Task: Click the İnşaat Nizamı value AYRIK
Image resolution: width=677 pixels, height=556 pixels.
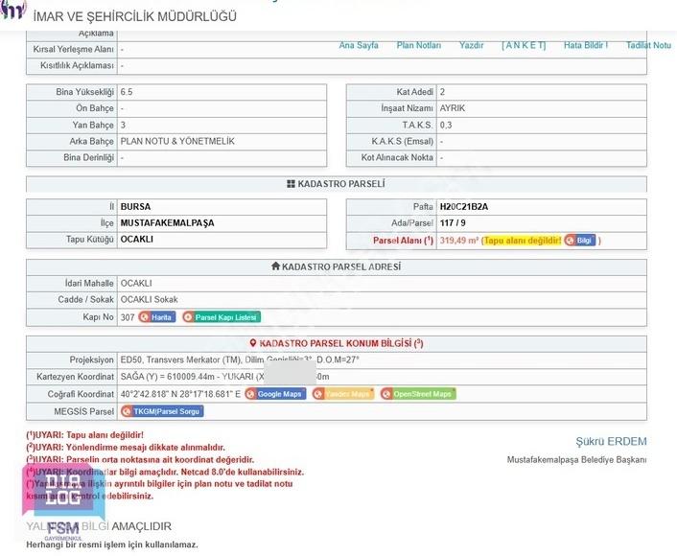Action: (x=453, y=108)
